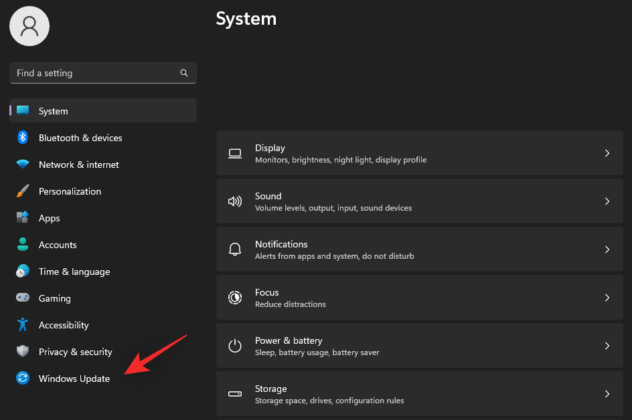Open Accounts settings
The width and height of the screenshot is (632, 420).
pos(58,245)
